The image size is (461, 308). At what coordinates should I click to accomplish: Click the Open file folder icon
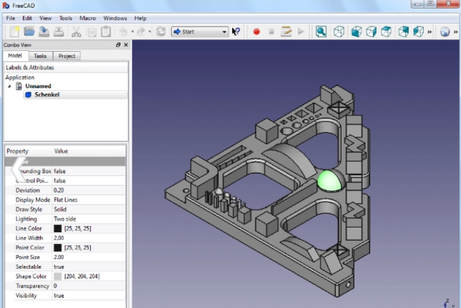(29, 31)
